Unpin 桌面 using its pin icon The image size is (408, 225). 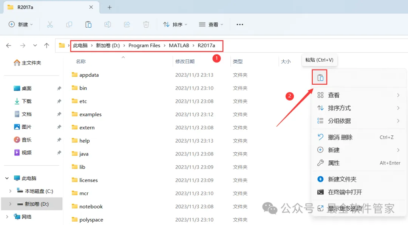[59, 88]
